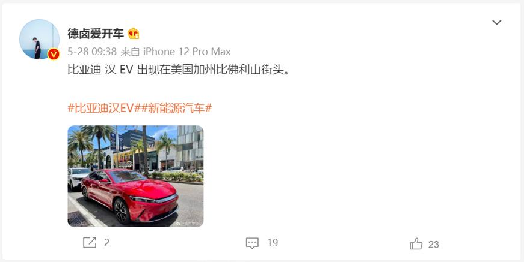Image resolution: width=524 pixels, height=262 pixels.
Task: Like the post with thumbs-up icon
Action: click(x=416, y=243)
